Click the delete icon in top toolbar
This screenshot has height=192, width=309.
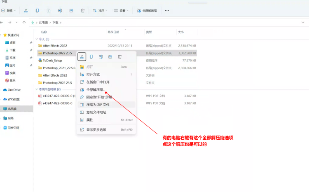coord(82,10)
